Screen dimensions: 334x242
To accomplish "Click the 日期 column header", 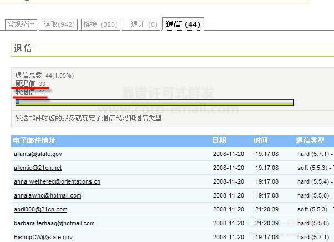I will (219, 140).
